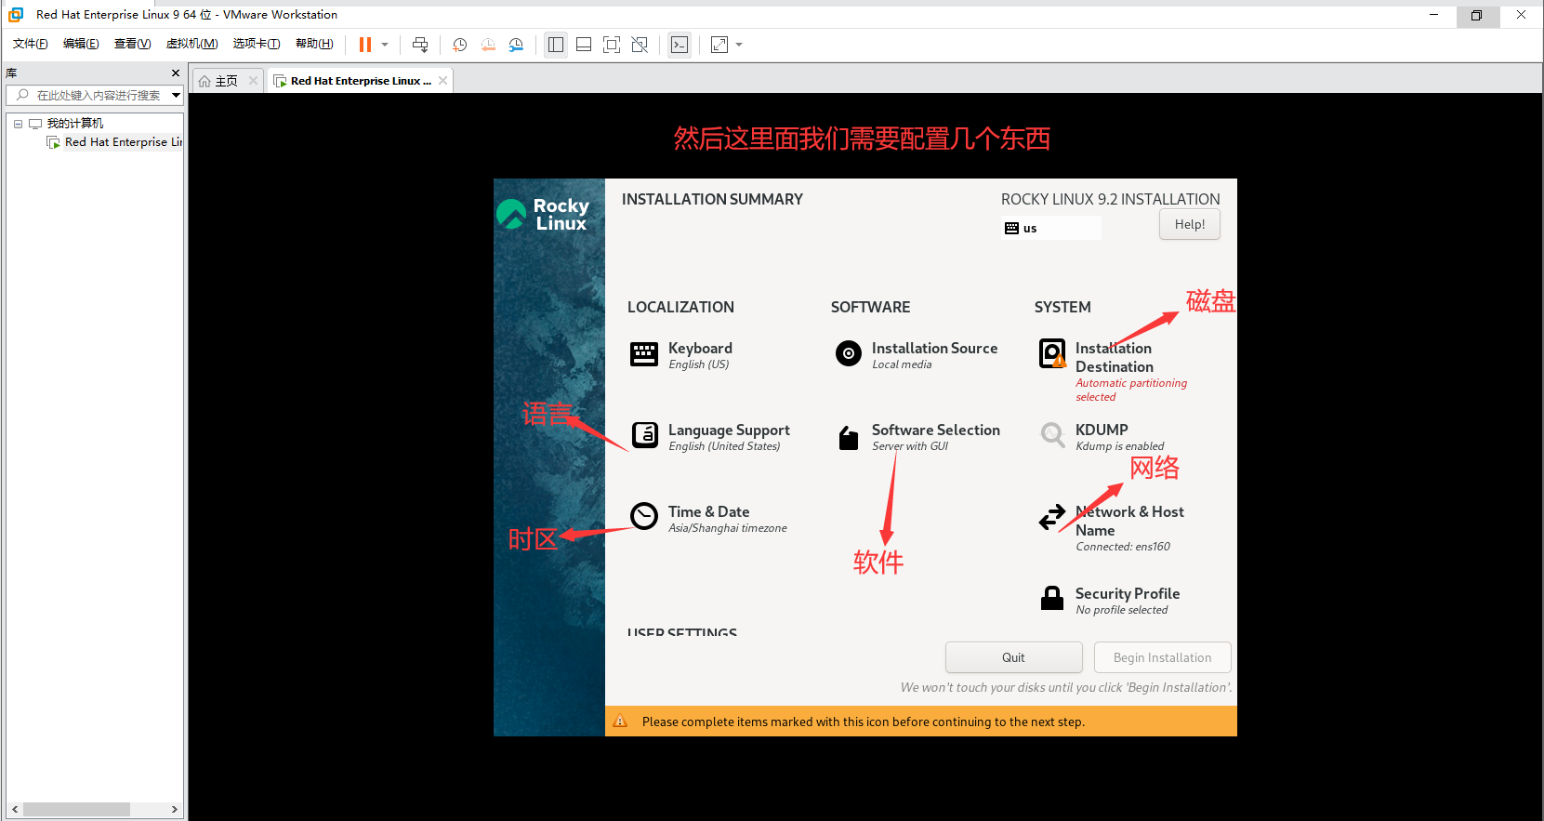Open the snapshot manager with the wrench icon
This screenshot has width=1544, height=821.
(x=516, y=45)
